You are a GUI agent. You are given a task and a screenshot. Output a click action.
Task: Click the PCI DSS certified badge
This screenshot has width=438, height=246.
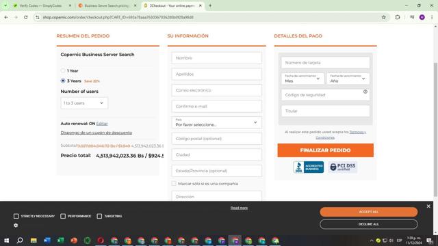(343, 167)
